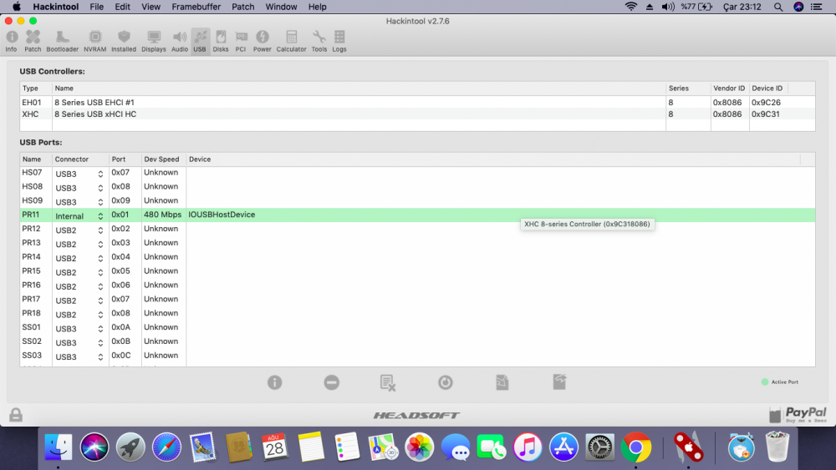Open Google Chrome from the Dock
The height and width of the screenshot is (470, 836).
(x=635, y=447)
